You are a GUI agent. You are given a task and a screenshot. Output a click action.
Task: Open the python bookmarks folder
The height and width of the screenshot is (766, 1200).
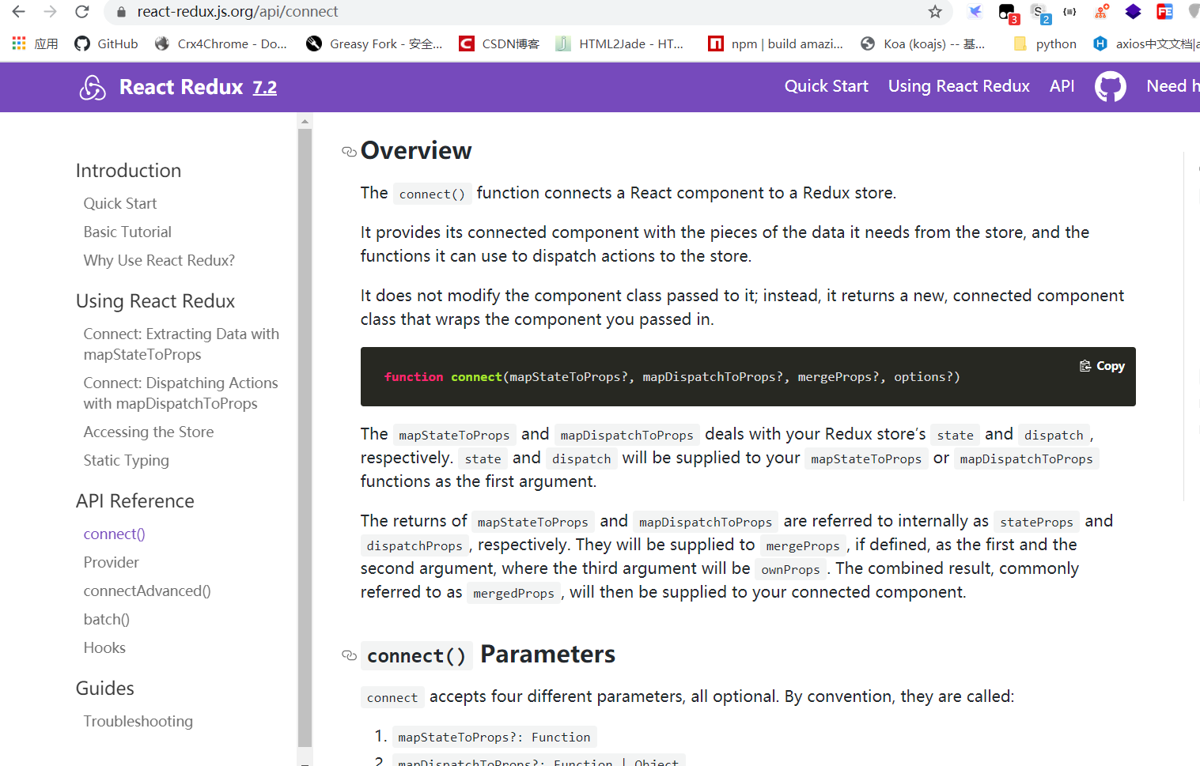coord(1045,43)
